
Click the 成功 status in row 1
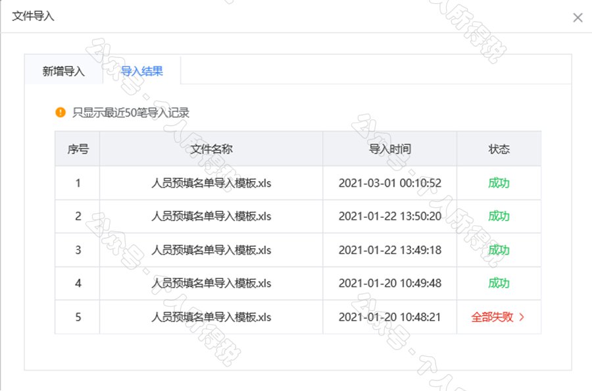(x=499, y=183)
